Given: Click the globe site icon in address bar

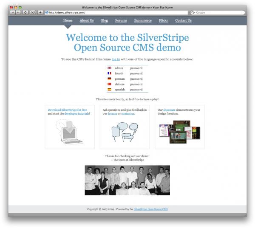Looking at the screenshot, I should (x=47, y=12).
